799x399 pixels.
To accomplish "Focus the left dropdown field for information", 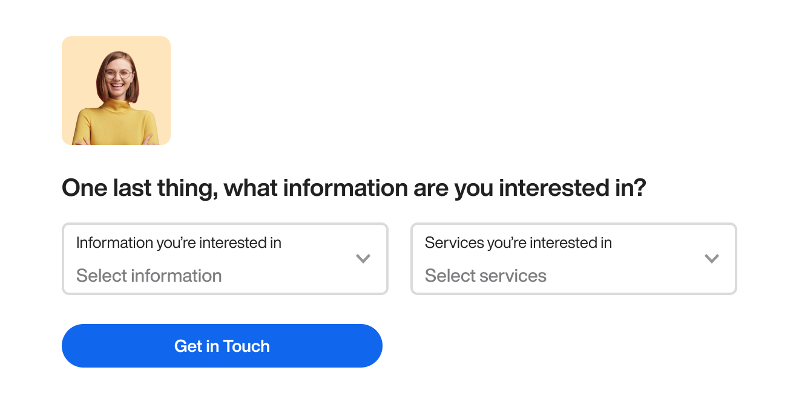I will (225, 259).
